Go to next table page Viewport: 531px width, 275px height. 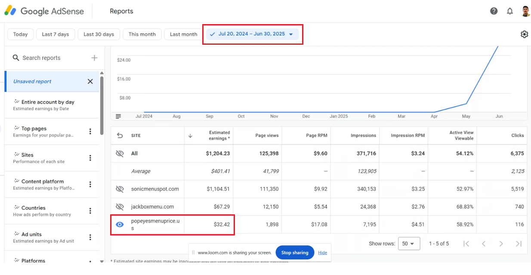(x=501, y=244)
